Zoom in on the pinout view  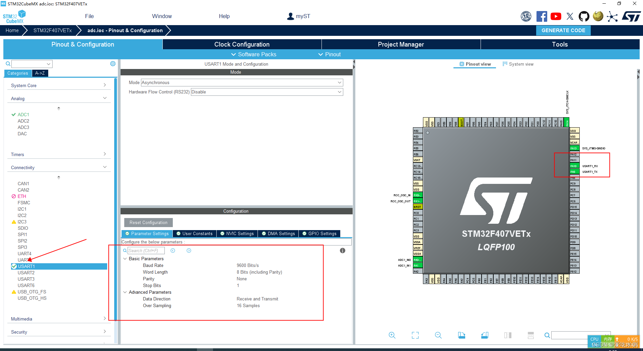click(392, 335)
